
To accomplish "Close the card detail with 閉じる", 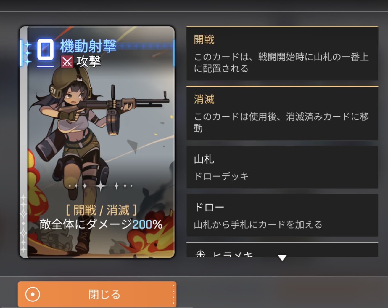I will click(97, 294).
